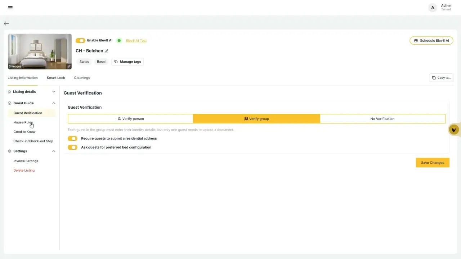Choose the No Verification option
The image size is (461, 259).
point(382,119)
